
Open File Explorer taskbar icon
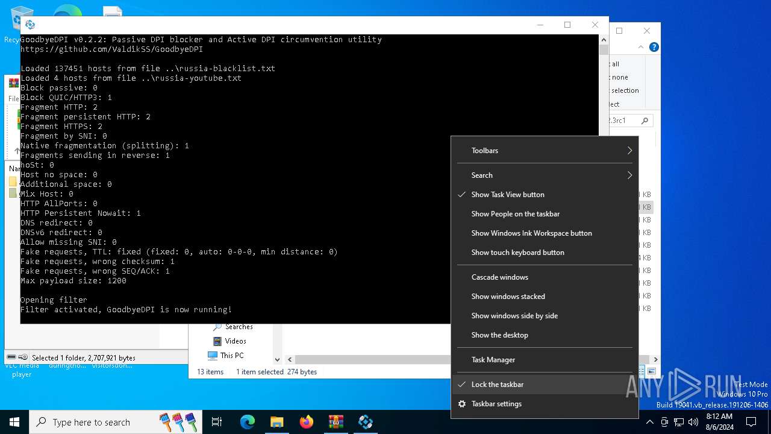[x=276, y=422]
